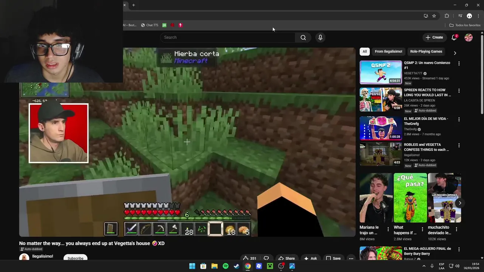The height and width of the screenshot is (272, 484).
Task: Activate voice search microphone icon
Action: coord(320,37)
